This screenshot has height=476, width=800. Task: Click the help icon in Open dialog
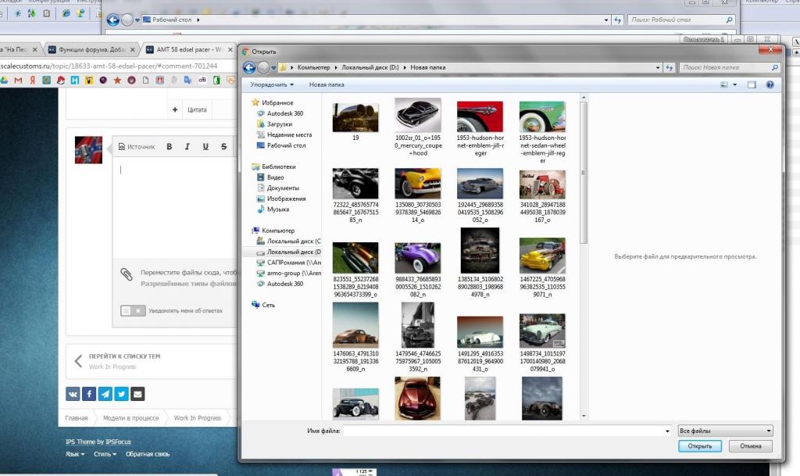(x=770, y=84)
